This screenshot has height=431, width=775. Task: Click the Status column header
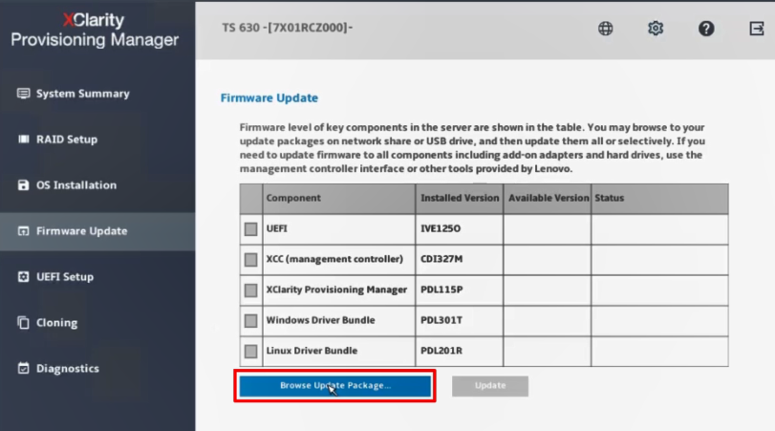[609, 198]
